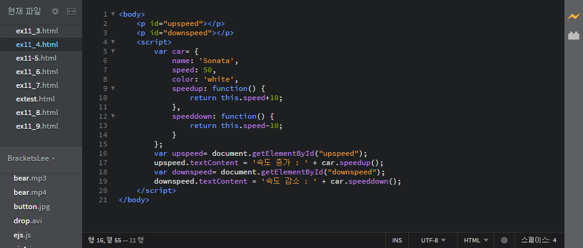
Task: Open Extension Manager brick icon
Action: click(x=574, y=36)
